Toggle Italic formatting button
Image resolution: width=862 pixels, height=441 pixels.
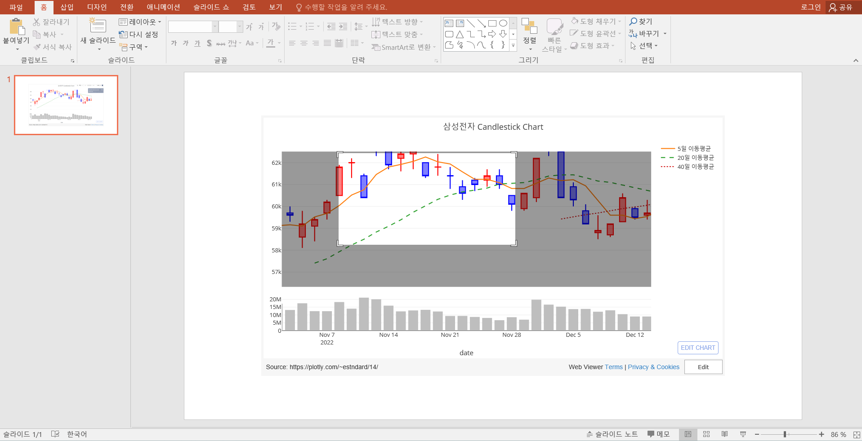coord(186,43)
